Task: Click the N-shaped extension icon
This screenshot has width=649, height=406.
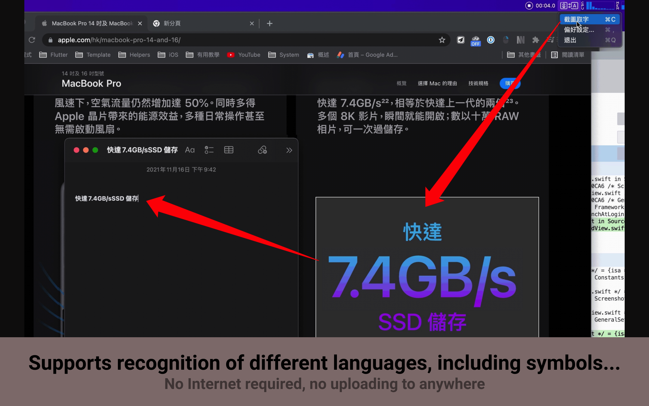Action: coord(520,40)
